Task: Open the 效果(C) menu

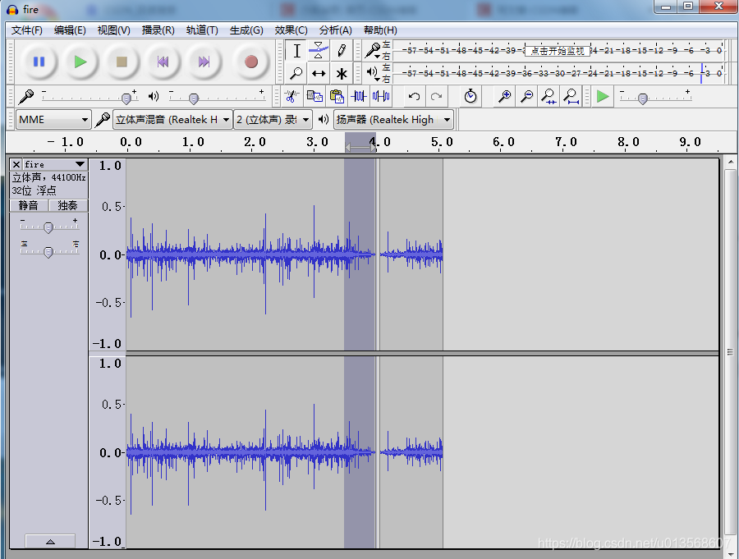Action: point(291,30)
